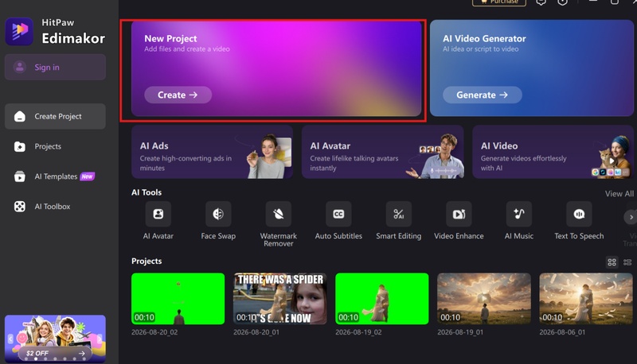This screenshot has height=364, width=637.
Task: Launch the AI Music tool
Action: point(519,214)
